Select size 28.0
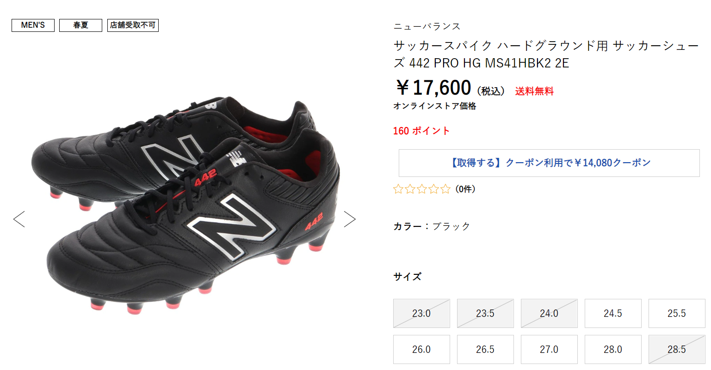Viewport: 711px width, 370px height. pyautogui.click(x=613, y=349)
